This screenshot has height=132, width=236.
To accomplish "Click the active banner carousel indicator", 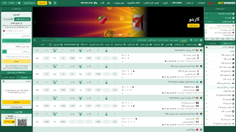I will [x=120, y=35].
